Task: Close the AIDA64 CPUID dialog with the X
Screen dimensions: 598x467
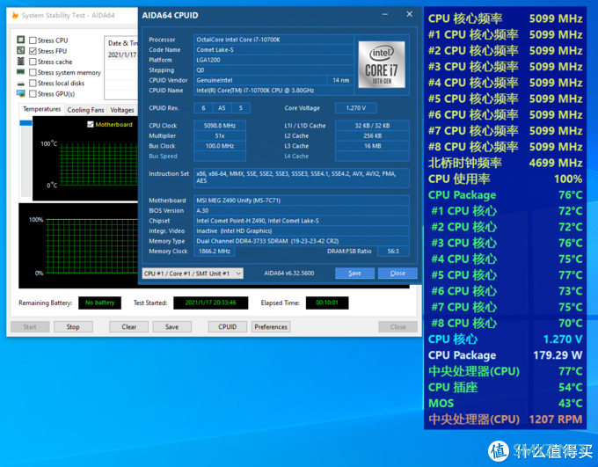Action: tap(409, 14)
